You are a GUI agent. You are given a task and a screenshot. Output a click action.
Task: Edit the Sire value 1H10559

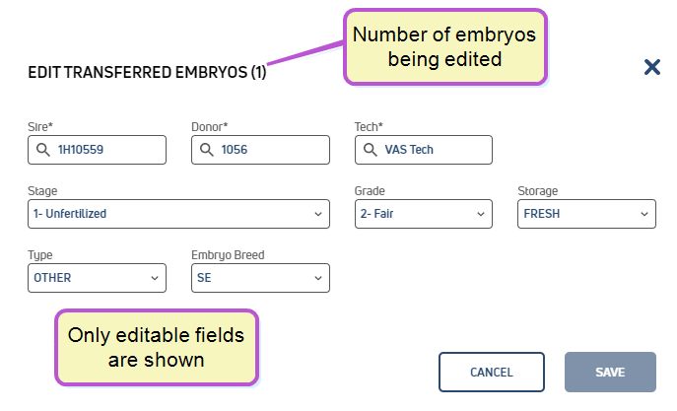point(98,150)
